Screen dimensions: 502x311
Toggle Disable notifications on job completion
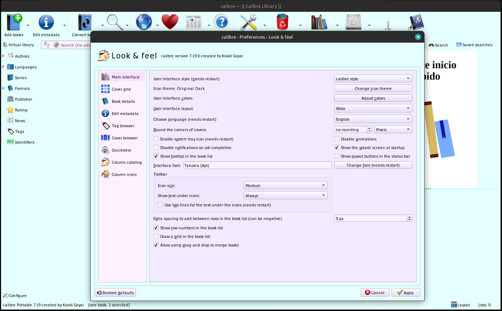(x=156, y=148)
